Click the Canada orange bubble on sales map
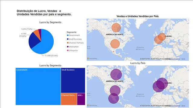 tap(116, 28)
